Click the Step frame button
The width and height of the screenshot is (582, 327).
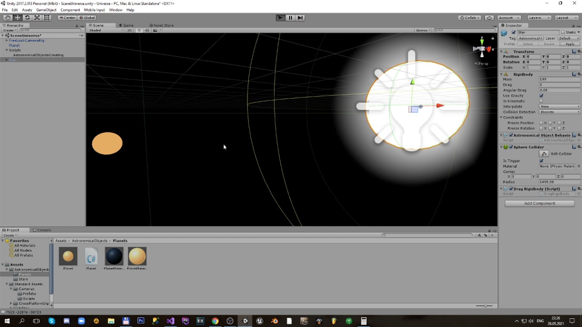tap(300, 18)
